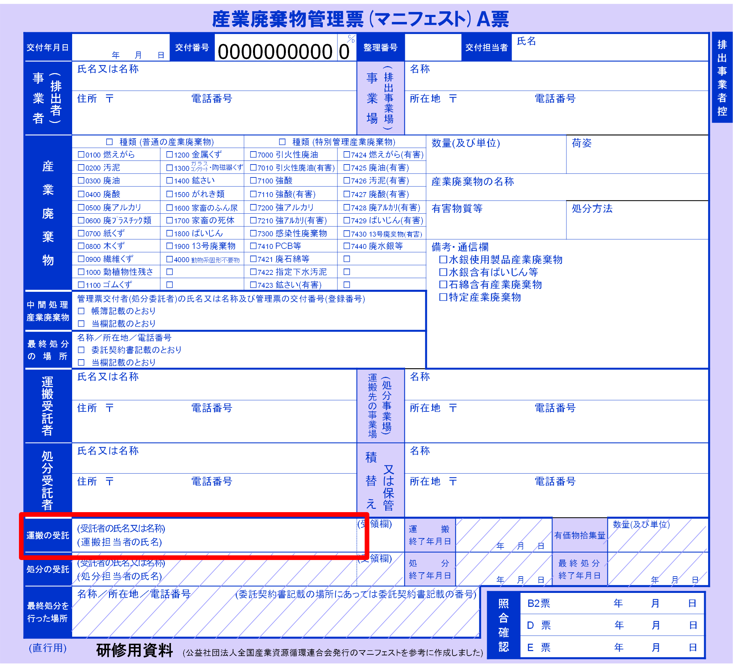Click the 排出事業者控 side tab
Screen dimensions: 733x668
click(x=722, y=77)
